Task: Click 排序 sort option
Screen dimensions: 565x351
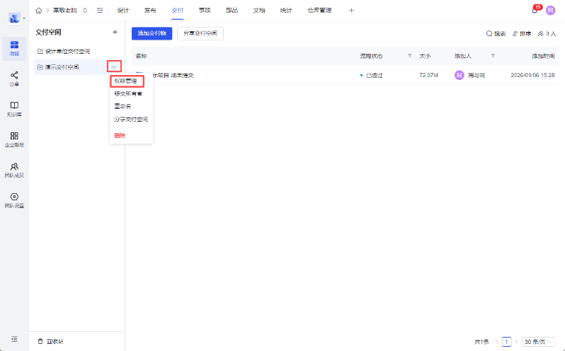Action: (x=522, y=33)
